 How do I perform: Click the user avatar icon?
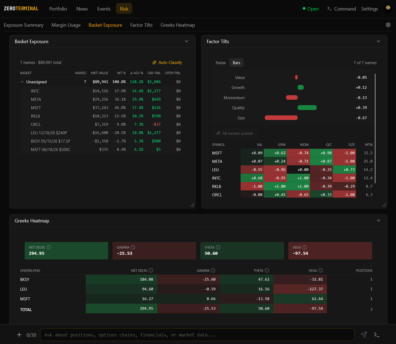pyautogui.click(x=388, y=9)
